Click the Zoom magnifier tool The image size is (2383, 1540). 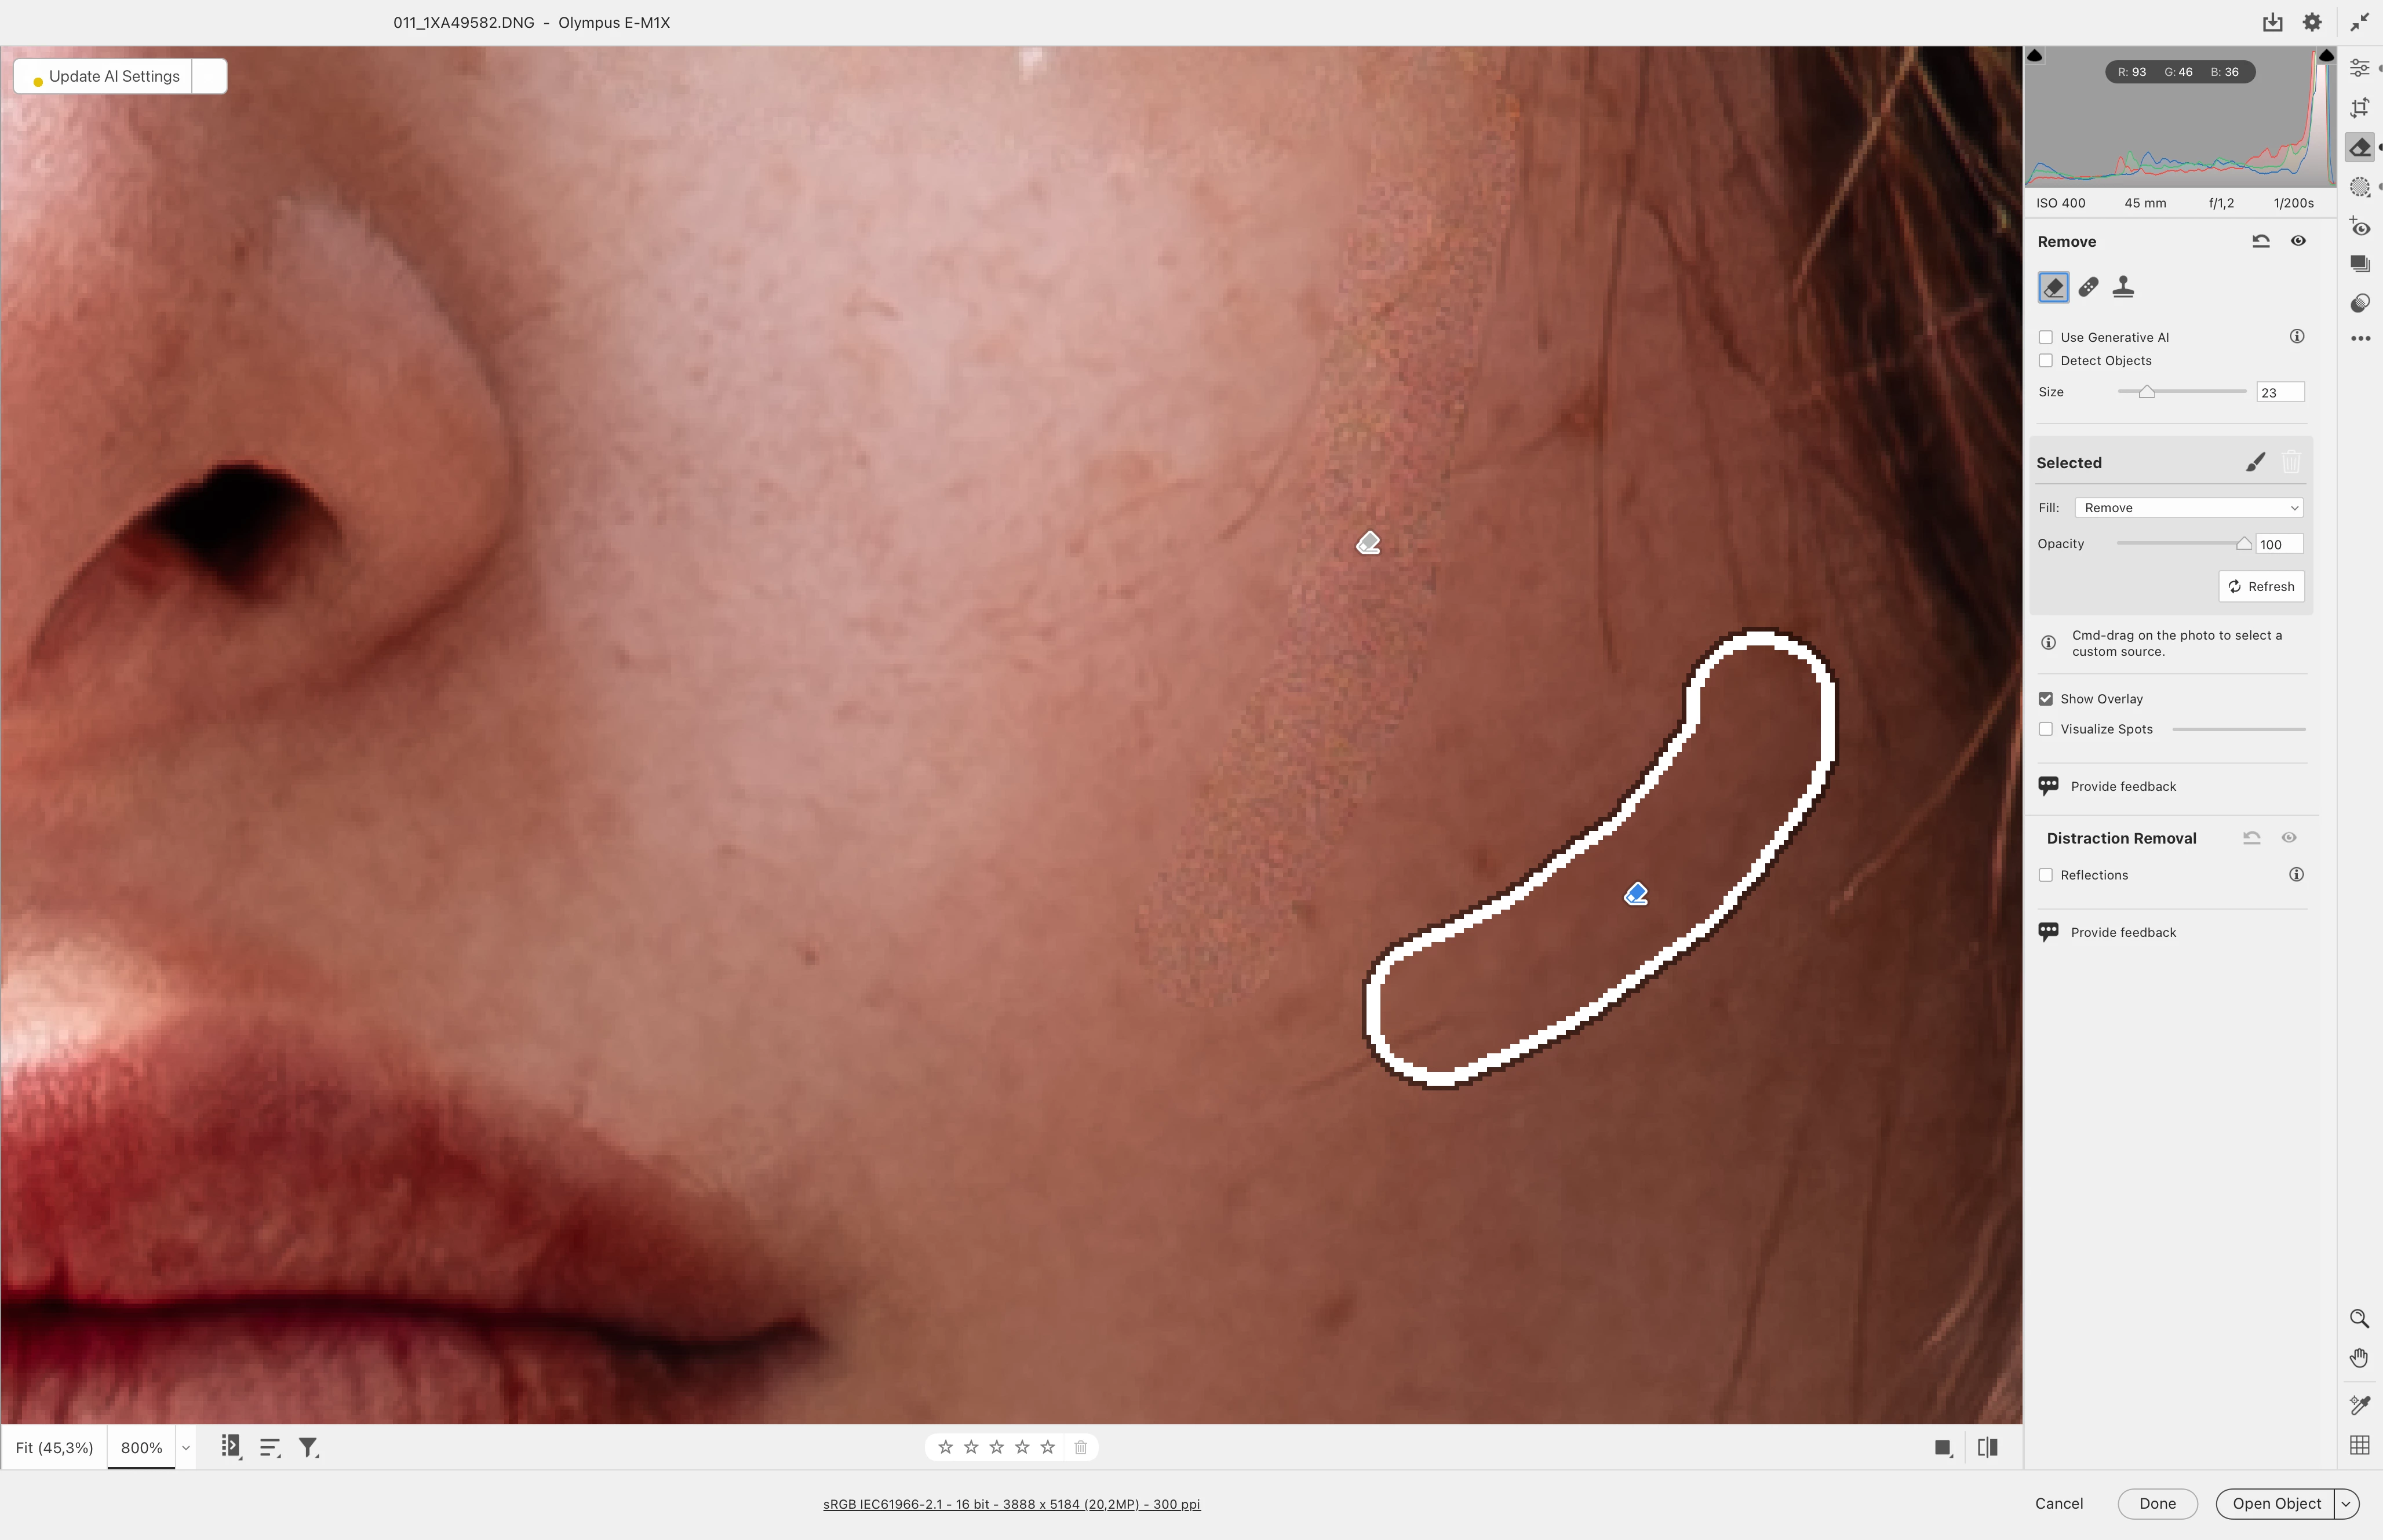click(x=2359, y=1318)
